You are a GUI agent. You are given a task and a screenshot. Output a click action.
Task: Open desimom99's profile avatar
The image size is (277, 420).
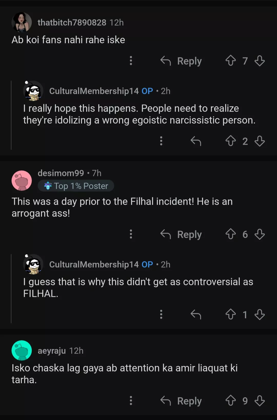[22, 180]
